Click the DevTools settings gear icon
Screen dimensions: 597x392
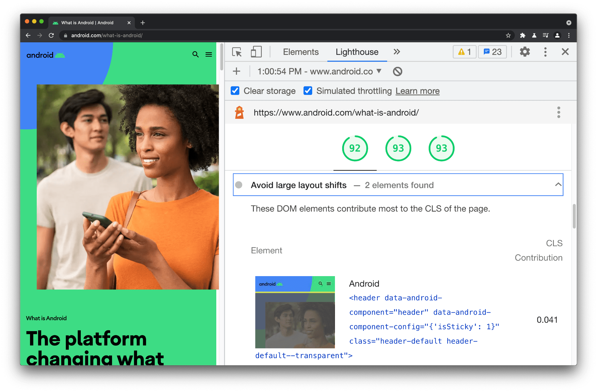(x=525, y=52)
